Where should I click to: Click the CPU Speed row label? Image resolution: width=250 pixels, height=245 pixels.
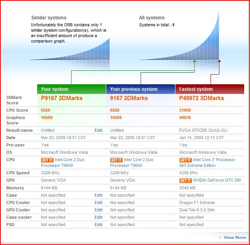pyautogui.click(x=18, y=173)
